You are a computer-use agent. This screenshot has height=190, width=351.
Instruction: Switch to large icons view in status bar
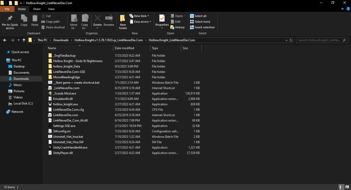347,187
